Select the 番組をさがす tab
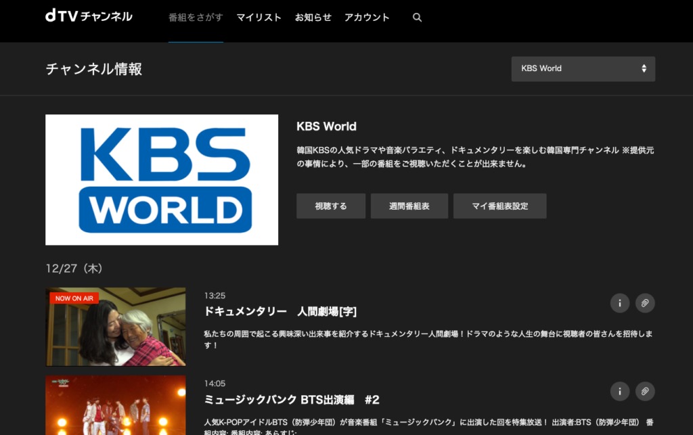 click(x=196, y=18)
